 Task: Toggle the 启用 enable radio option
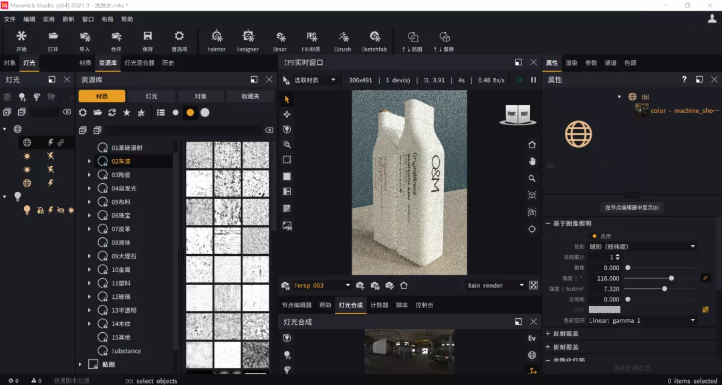pos(594,236)
